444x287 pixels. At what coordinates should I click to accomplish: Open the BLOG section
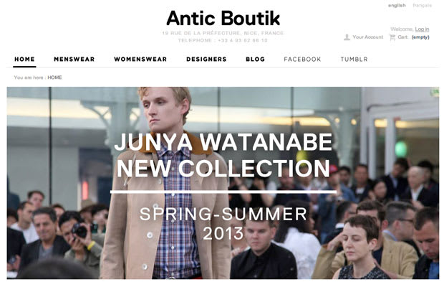coord(256,60)
